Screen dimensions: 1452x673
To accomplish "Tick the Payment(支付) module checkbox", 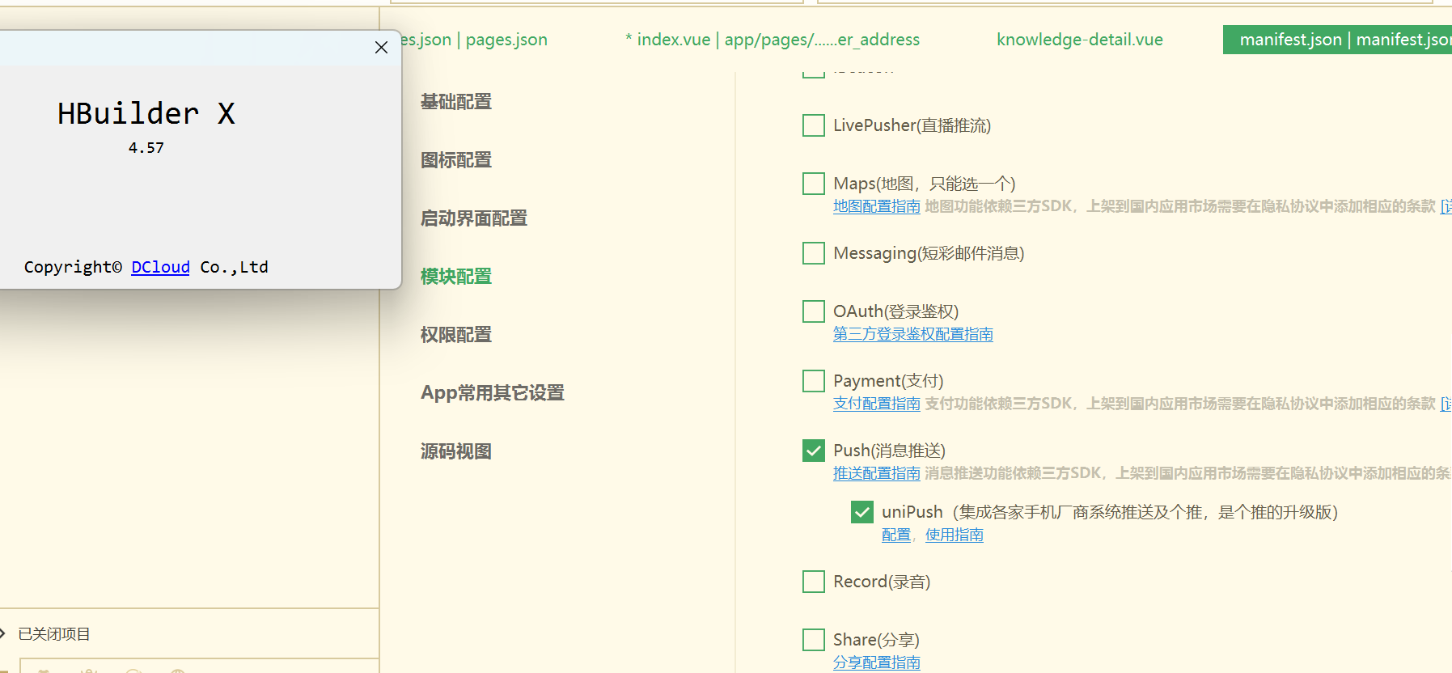I will click(813, 381).
